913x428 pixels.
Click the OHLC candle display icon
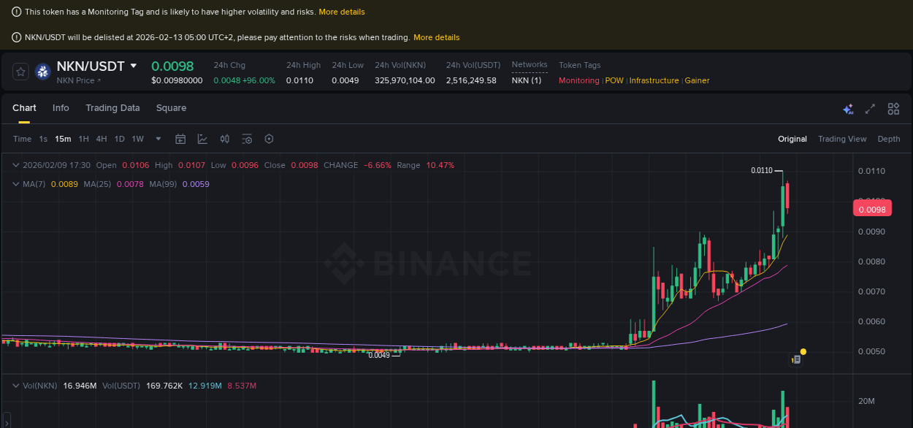coord(224,139)
